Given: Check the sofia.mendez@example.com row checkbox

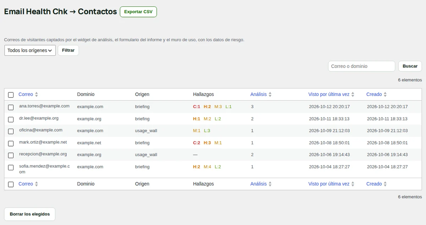Looking at the screenshot, I should coord(11,167).
